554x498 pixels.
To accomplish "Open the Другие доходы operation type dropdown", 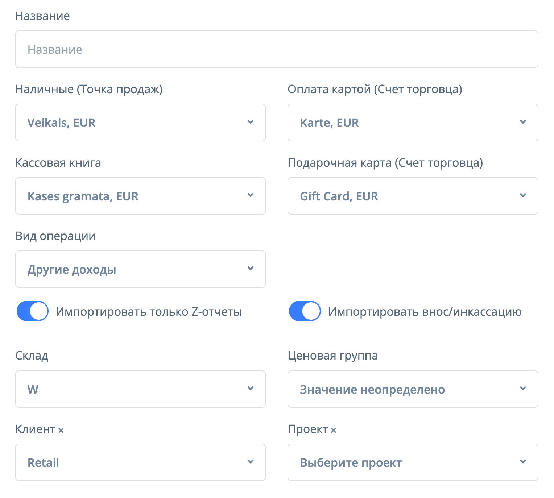I will click(x=140, y=269).
